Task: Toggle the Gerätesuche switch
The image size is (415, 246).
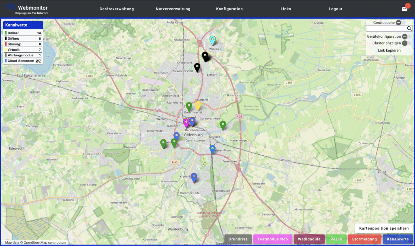Action: [x=399, y=23]
